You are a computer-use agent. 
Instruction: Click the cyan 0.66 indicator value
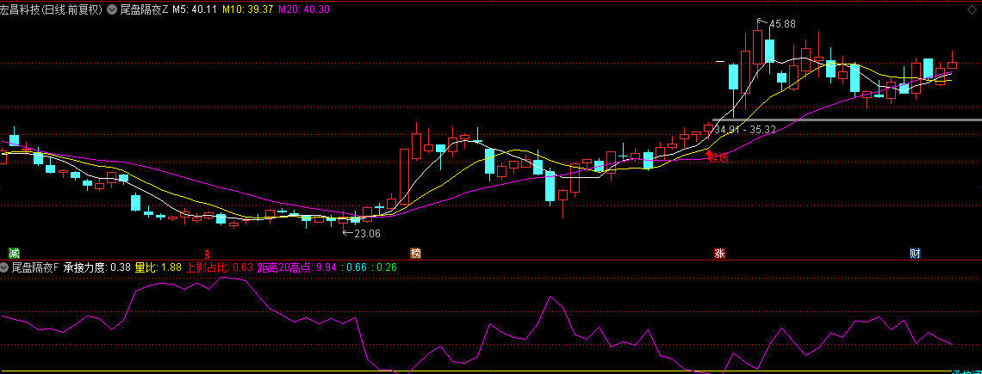tap(354, 267)
